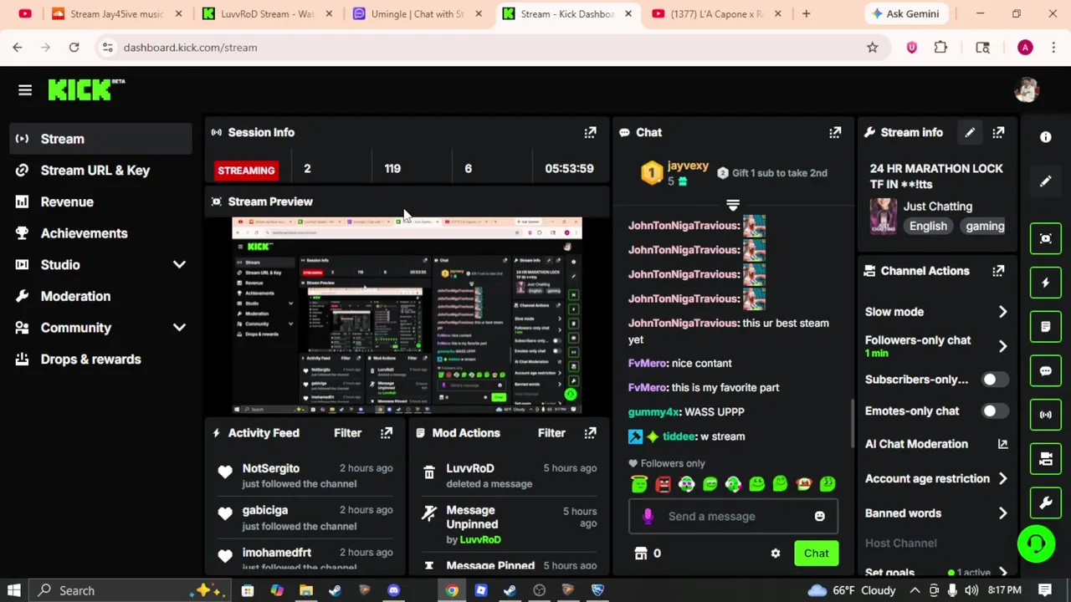The width and height of the screenshot is (1071, 602).
Task: Open the hamburger menu next to the Kick logo
Action: tap(25, 90)
